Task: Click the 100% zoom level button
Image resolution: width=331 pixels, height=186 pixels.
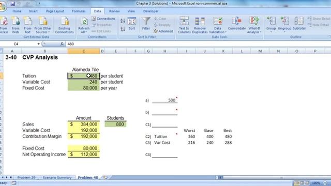Action: point(316,183)
